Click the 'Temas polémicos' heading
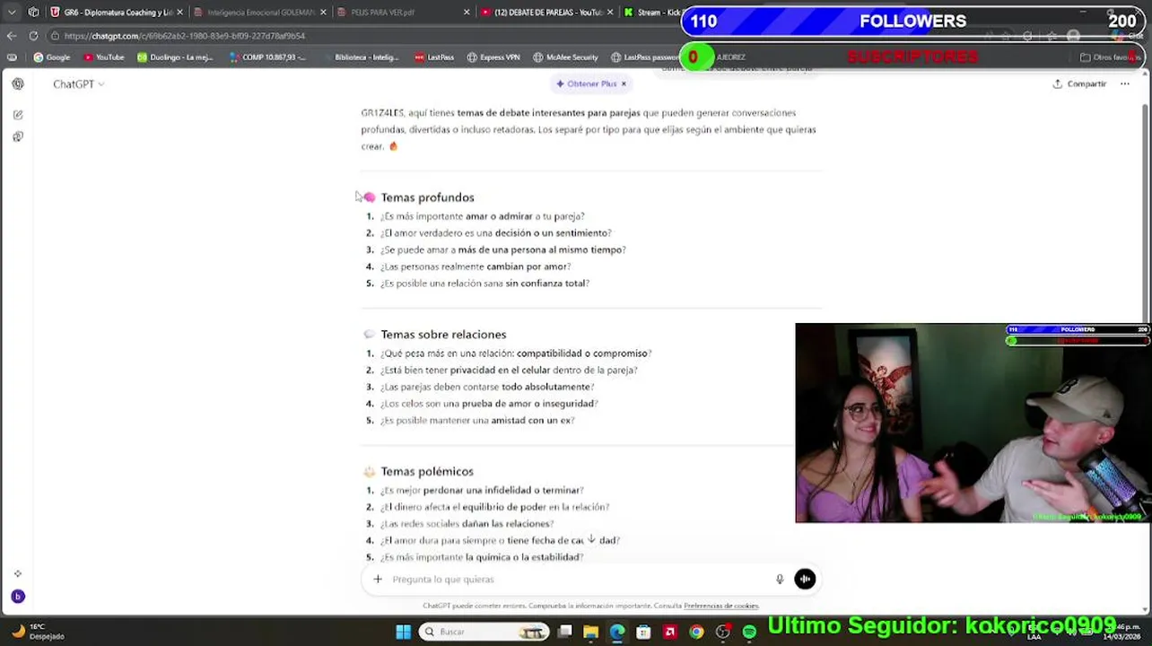The height and width of the screenshot is (646, 1152). 426,472
